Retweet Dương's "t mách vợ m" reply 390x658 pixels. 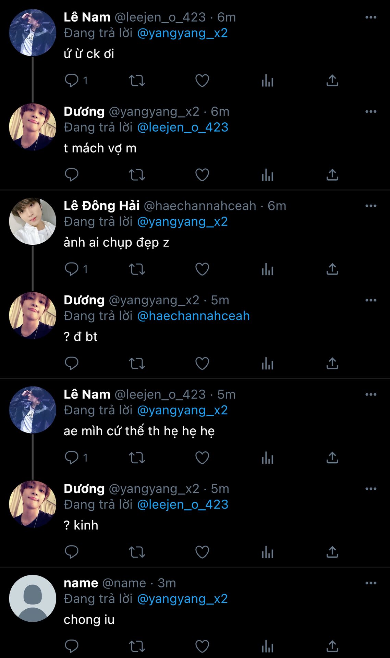tap(137, 175)
